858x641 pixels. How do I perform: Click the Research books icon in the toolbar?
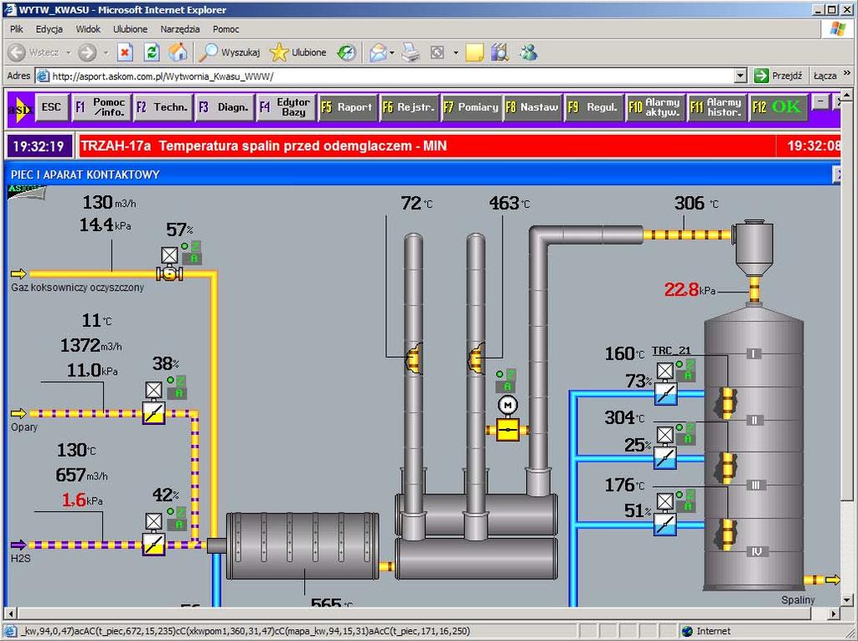point(499,53)
